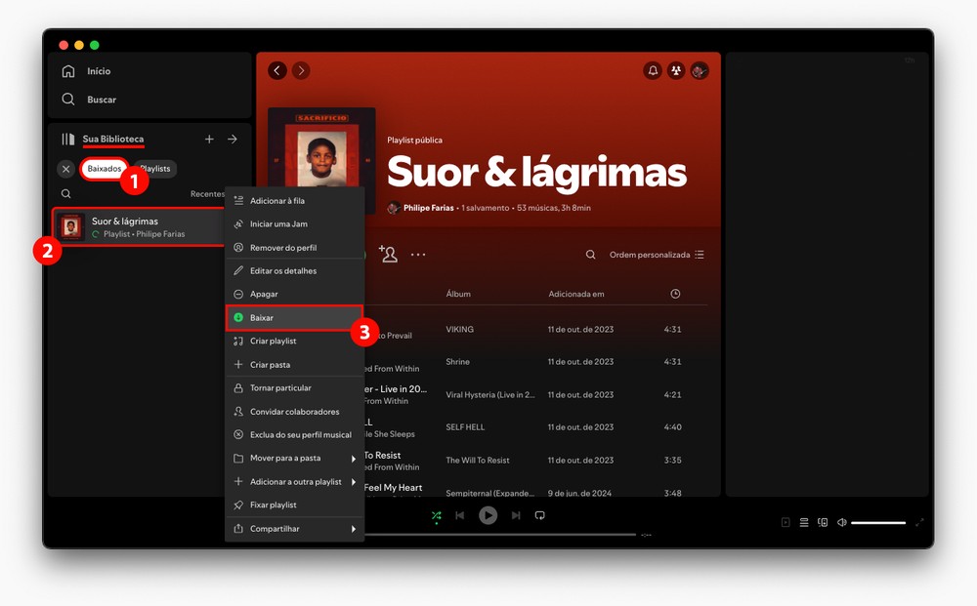Click the Álbum column header
The image size is (977, 606).
click(x=458, y=294)
